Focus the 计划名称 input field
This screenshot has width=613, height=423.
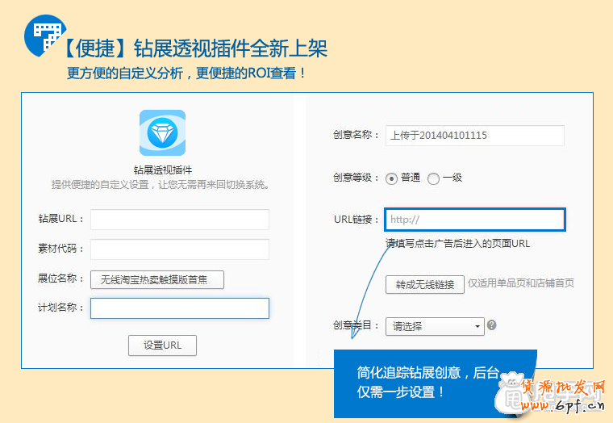(x=180, y=308)
